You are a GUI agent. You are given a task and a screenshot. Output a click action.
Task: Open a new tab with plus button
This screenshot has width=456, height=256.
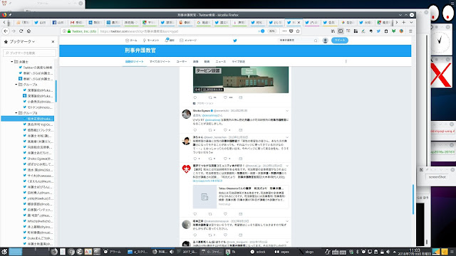[404, 22]
